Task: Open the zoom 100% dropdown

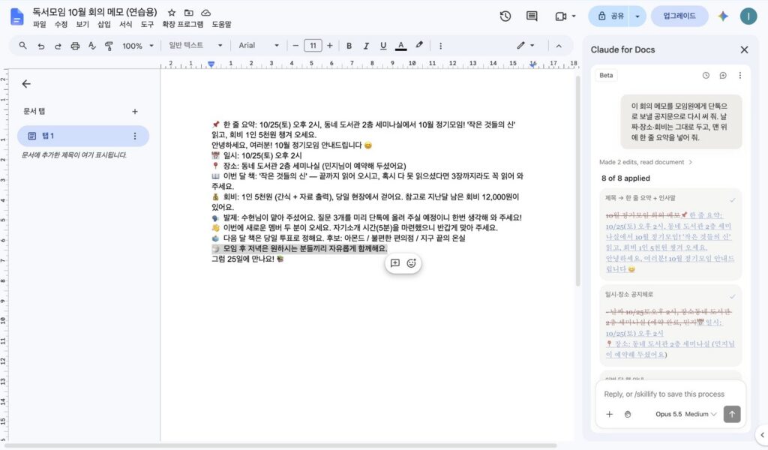Action: point(138,46)
